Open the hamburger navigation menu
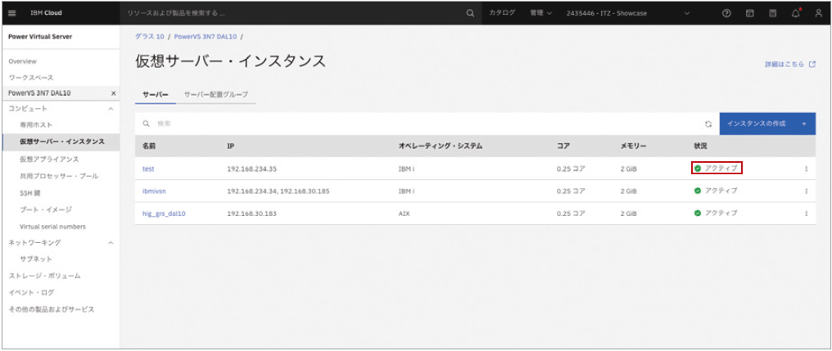832x351 pixels. point(12,13)
